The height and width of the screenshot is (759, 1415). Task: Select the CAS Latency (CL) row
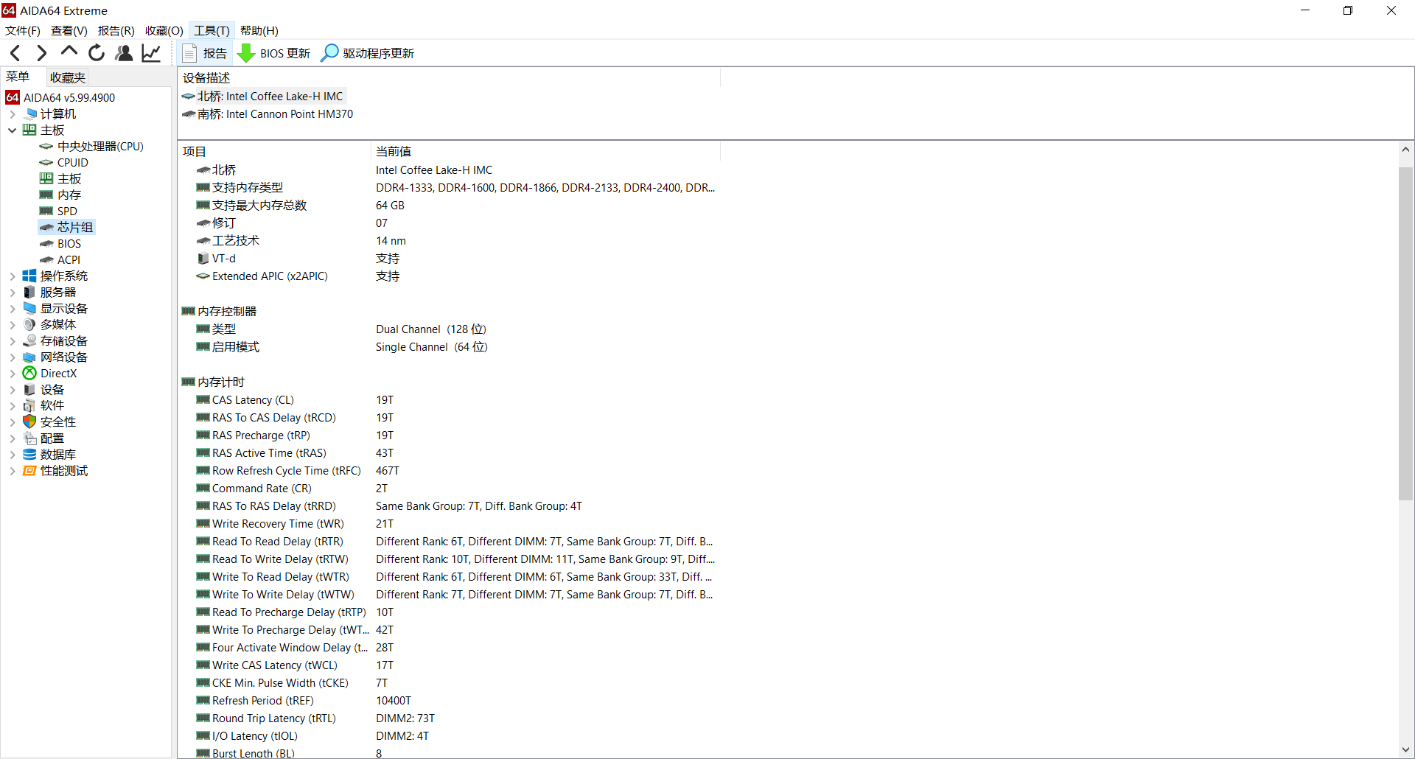point(449,400)
